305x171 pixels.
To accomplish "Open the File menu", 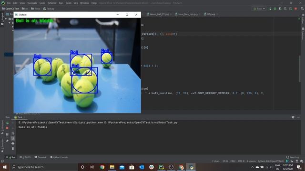I will (9, 3).
